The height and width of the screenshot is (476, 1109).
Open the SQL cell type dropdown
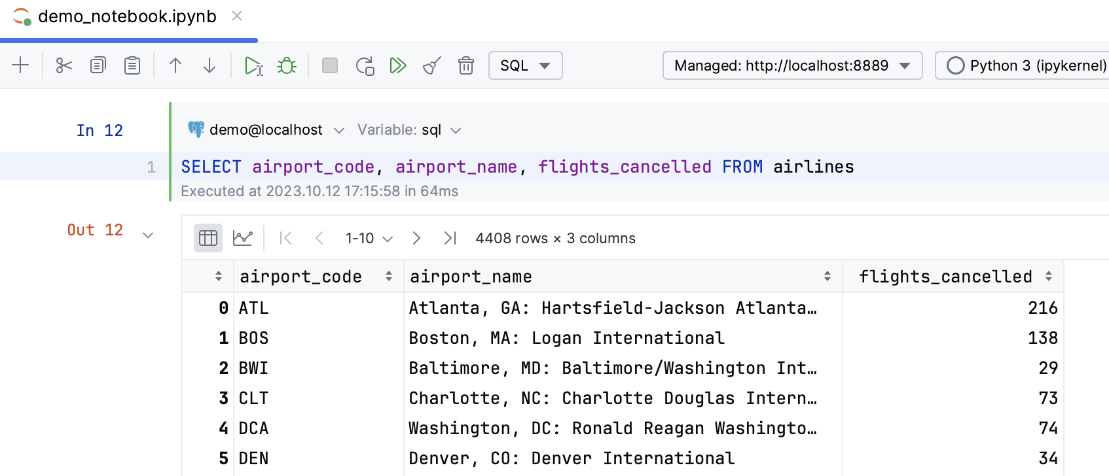(x=526, y=65)
